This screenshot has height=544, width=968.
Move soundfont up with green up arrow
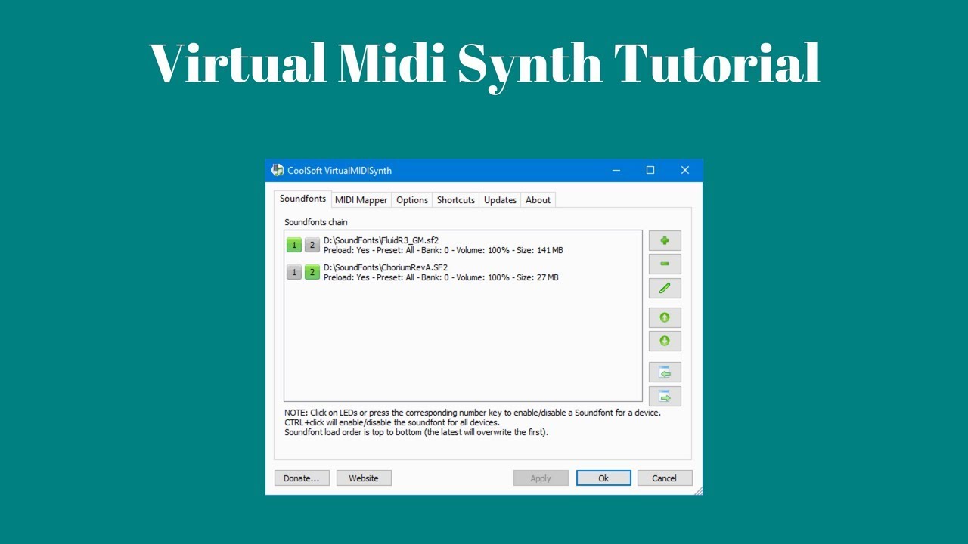(x=665, y=317)
